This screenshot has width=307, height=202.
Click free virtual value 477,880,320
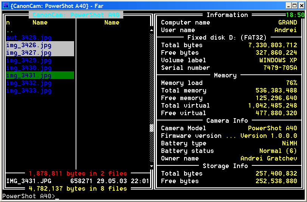click(276, 113)
